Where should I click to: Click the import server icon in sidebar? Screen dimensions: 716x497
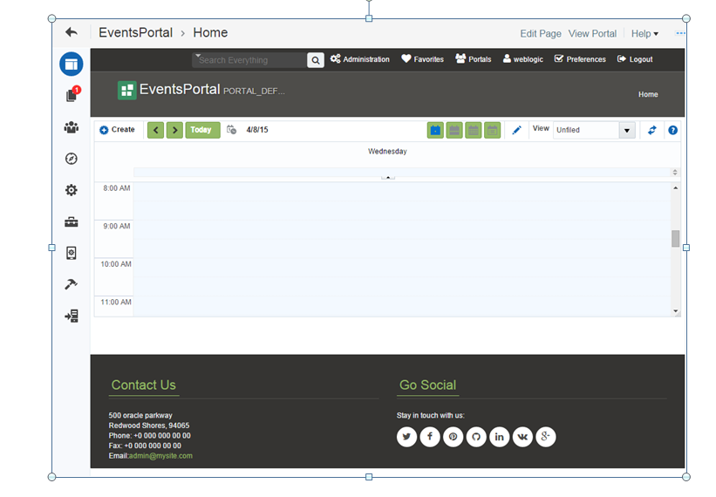pyautogui.click(x=72, y=316)
